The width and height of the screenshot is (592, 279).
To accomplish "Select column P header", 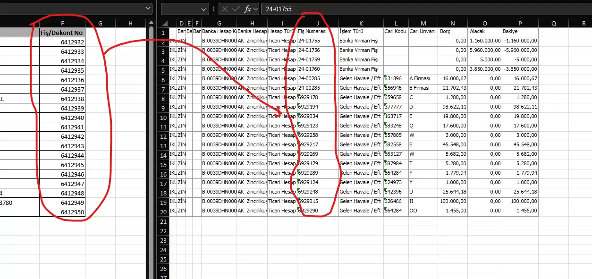I will tap(520, 23).
